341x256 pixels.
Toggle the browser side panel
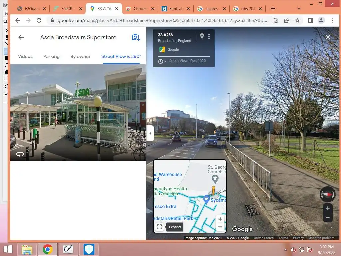(311, 20)
